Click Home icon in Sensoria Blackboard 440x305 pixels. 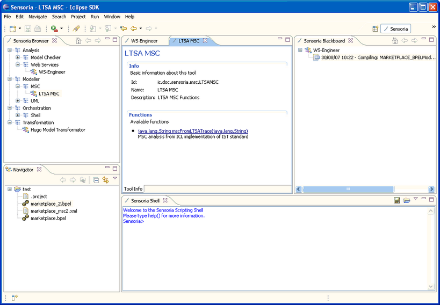point(395,41)
